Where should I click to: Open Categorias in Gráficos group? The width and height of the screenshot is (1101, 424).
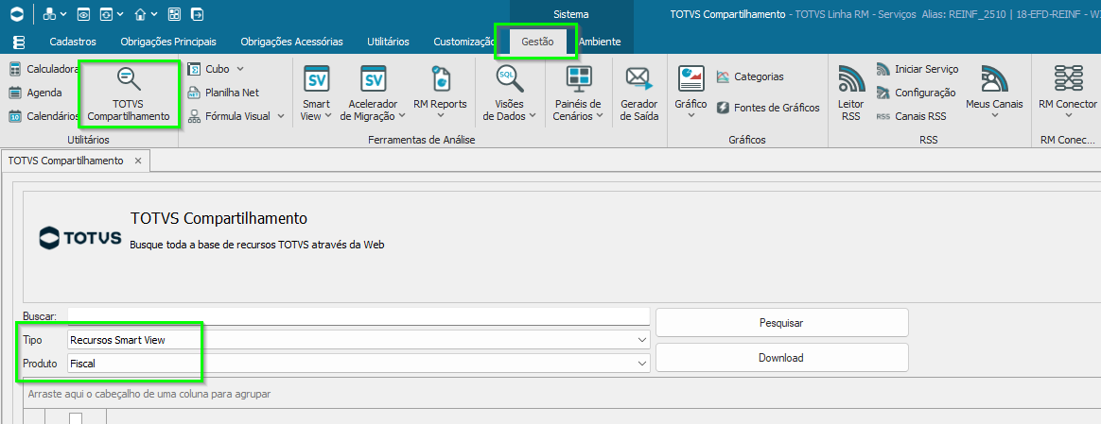pos(750,76)
